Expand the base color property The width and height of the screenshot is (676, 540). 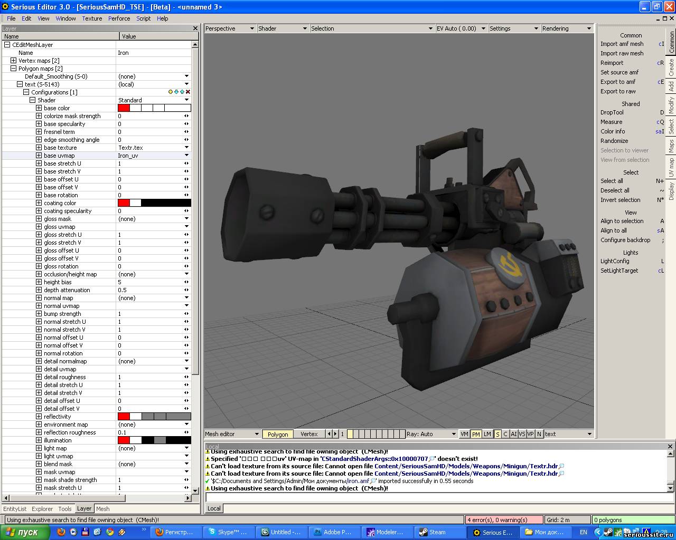point(39,108)
